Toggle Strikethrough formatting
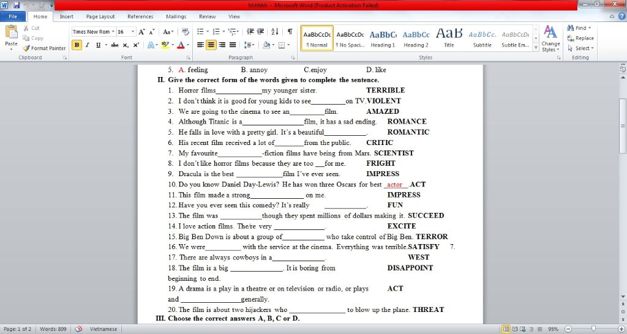 coord(115,45)
